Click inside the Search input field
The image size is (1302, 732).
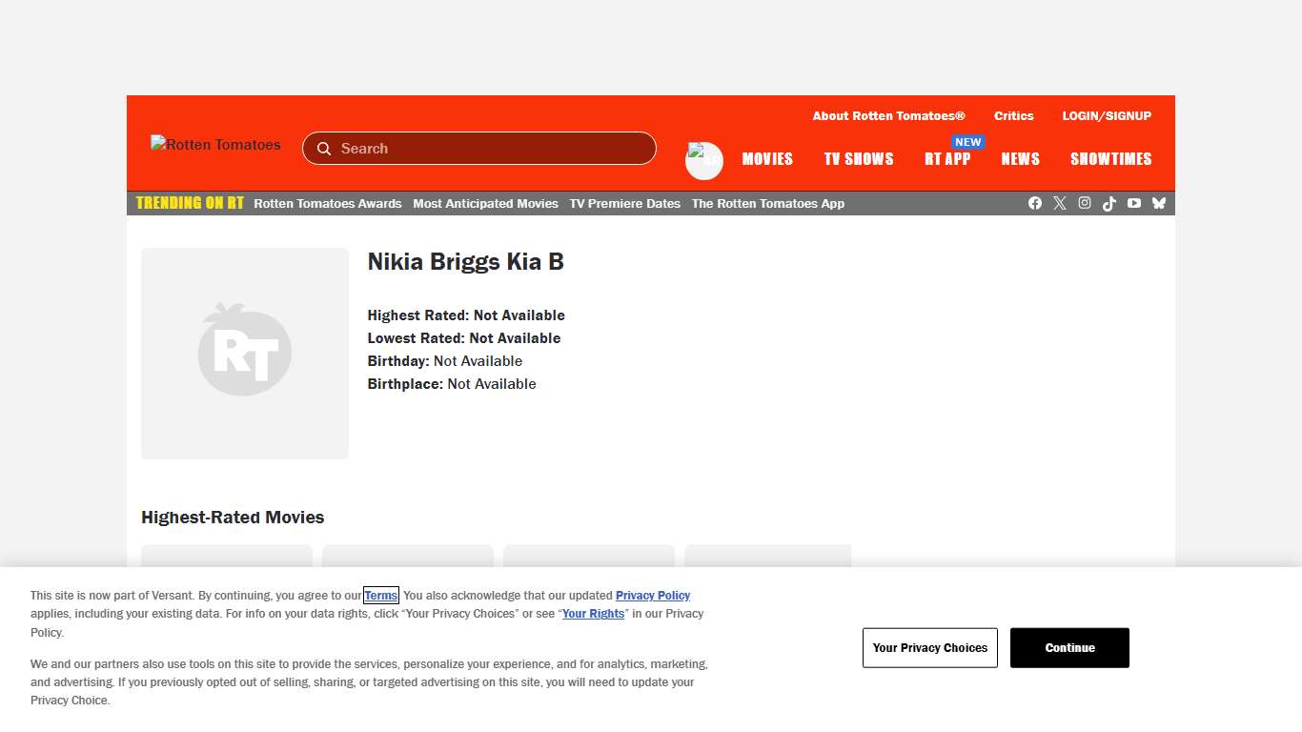pyautogui.click(x=477, y=149)
